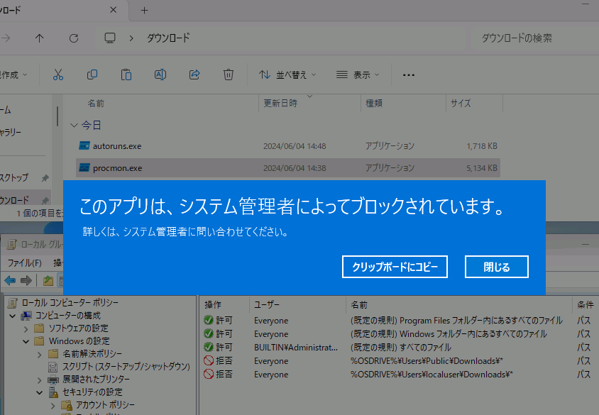The image size is (599, 415).
Task: Open the Share icon in the toolbar
Action: point(194,74)
